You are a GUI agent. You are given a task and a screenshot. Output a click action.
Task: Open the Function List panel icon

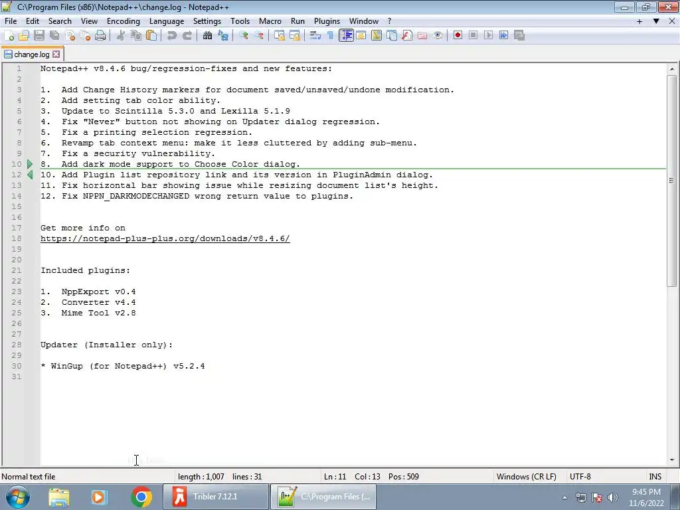coord(407,36)
